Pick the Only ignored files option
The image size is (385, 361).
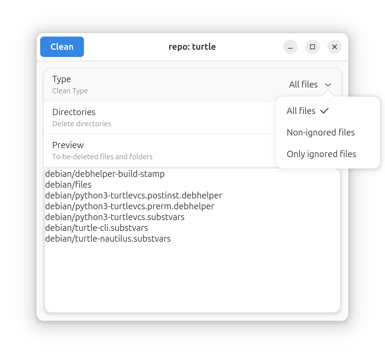pos(321,154)
